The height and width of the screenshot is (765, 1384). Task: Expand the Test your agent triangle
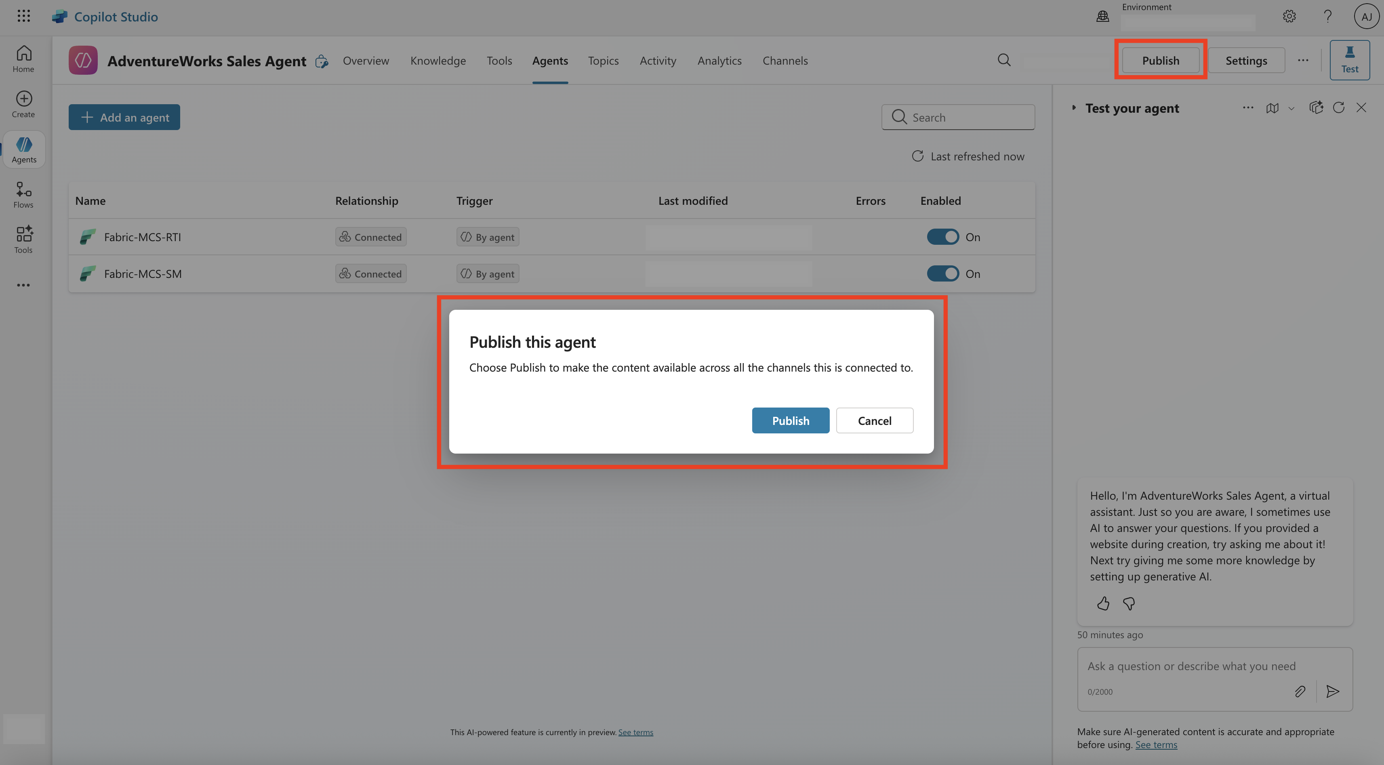[1073, 108]
